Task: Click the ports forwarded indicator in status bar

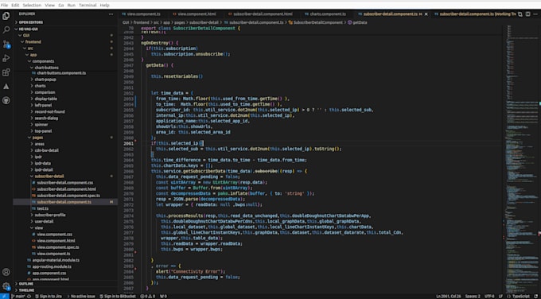Action: (163, 297)
